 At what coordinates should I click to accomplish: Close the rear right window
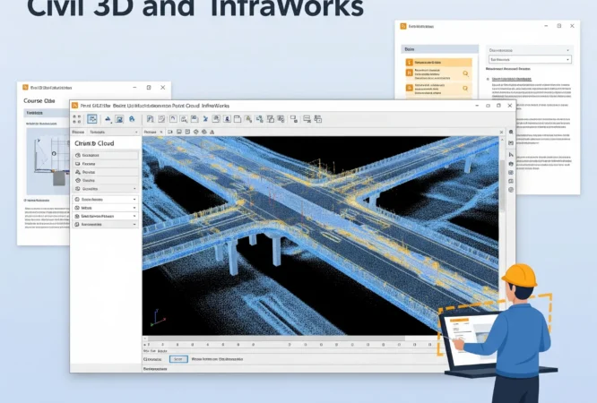click(x=572, y=26)
